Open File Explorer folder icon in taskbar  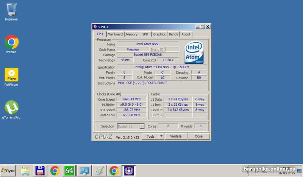tap(25, 171)
